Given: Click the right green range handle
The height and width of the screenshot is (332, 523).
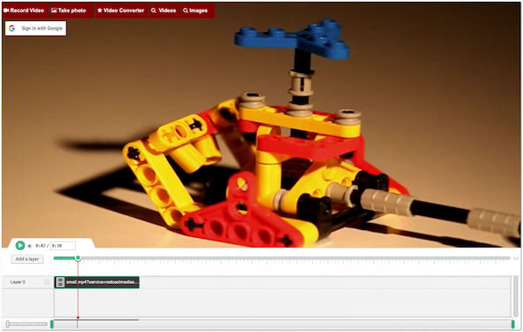Looking at the screenshot, I should tap(513, 324).
